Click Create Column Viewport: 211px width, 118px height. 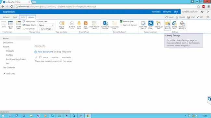(x=30, y=25)
